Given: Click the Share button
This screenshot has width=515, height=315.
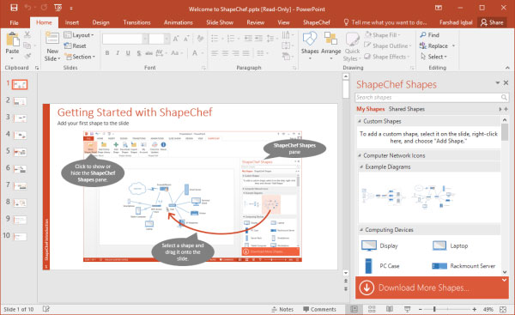Looking at the screenshot, I should click(492, 22).
